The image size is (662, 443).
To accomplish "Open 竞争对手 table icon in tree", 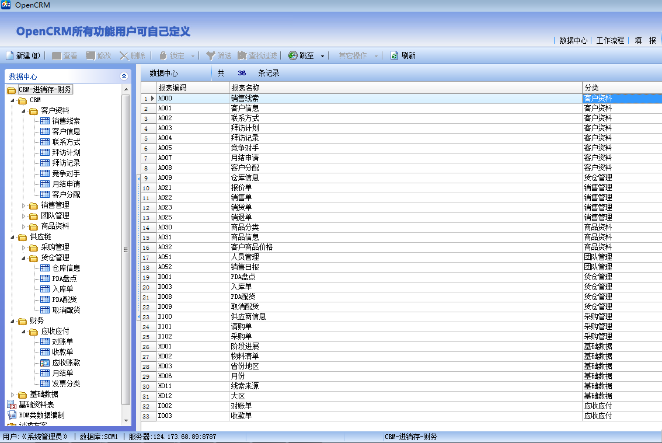I will [45, 173].
